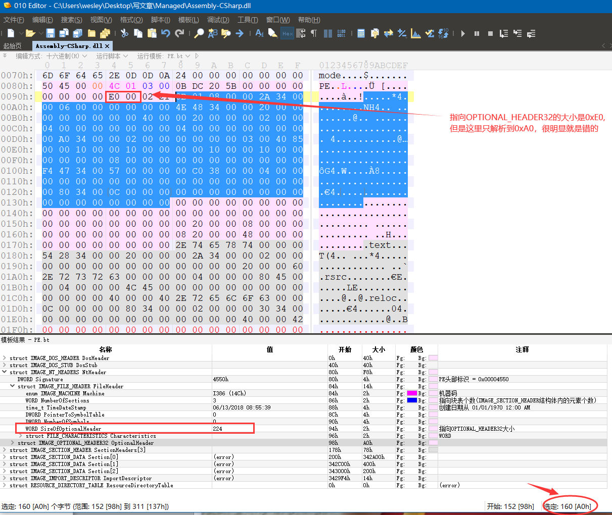
Task: Click the Stop debugger button
Action: 490,33
